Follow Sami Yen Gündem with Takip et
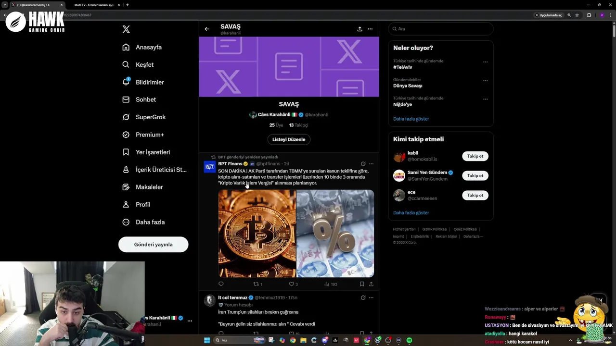Screen dimensions: 616x346 coord(475,175)
